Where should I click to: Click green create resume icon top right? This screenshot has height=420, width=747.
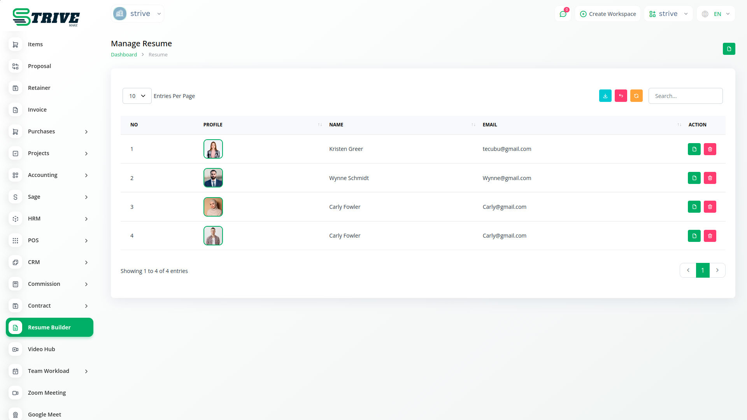pyautogui.click(x=729, y=49)
